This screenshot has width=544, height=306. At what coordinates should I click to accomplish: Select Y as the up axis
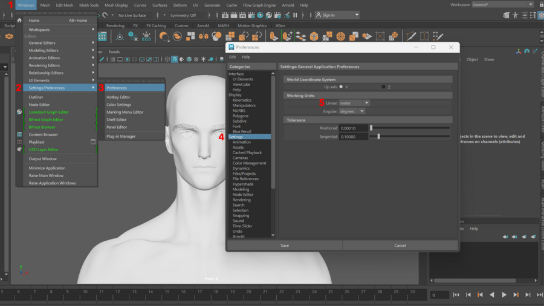(341, 87)
